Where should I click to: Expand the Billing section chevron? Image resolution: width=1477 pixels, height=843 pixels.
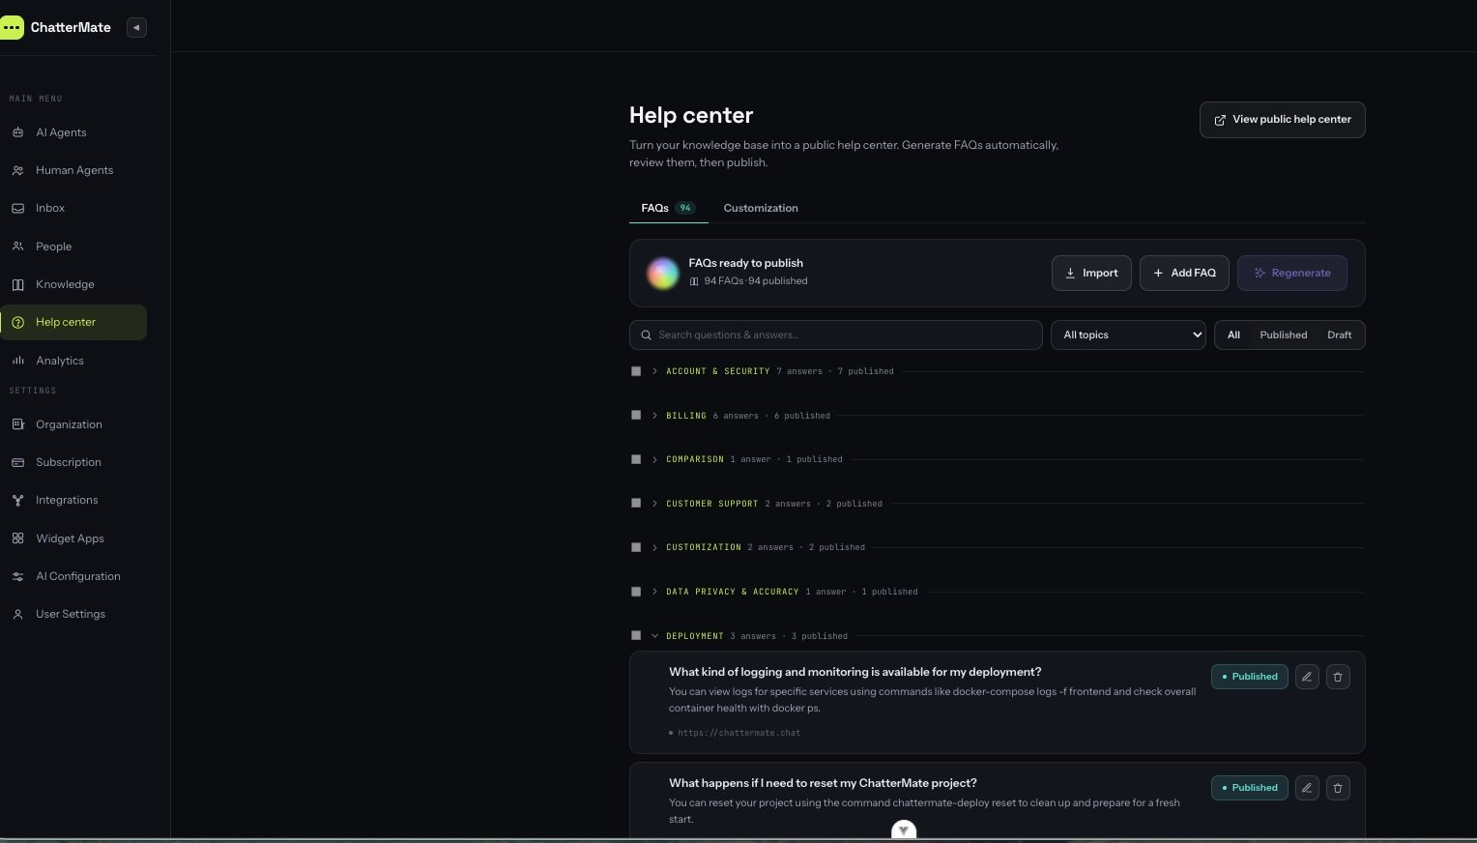click(x=654, y=416)
